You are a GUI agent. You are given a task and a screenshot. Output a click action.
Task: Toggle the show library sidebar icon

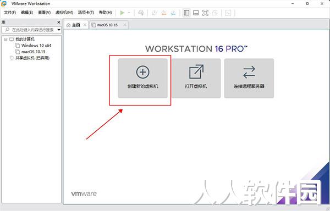coord(186,13)
